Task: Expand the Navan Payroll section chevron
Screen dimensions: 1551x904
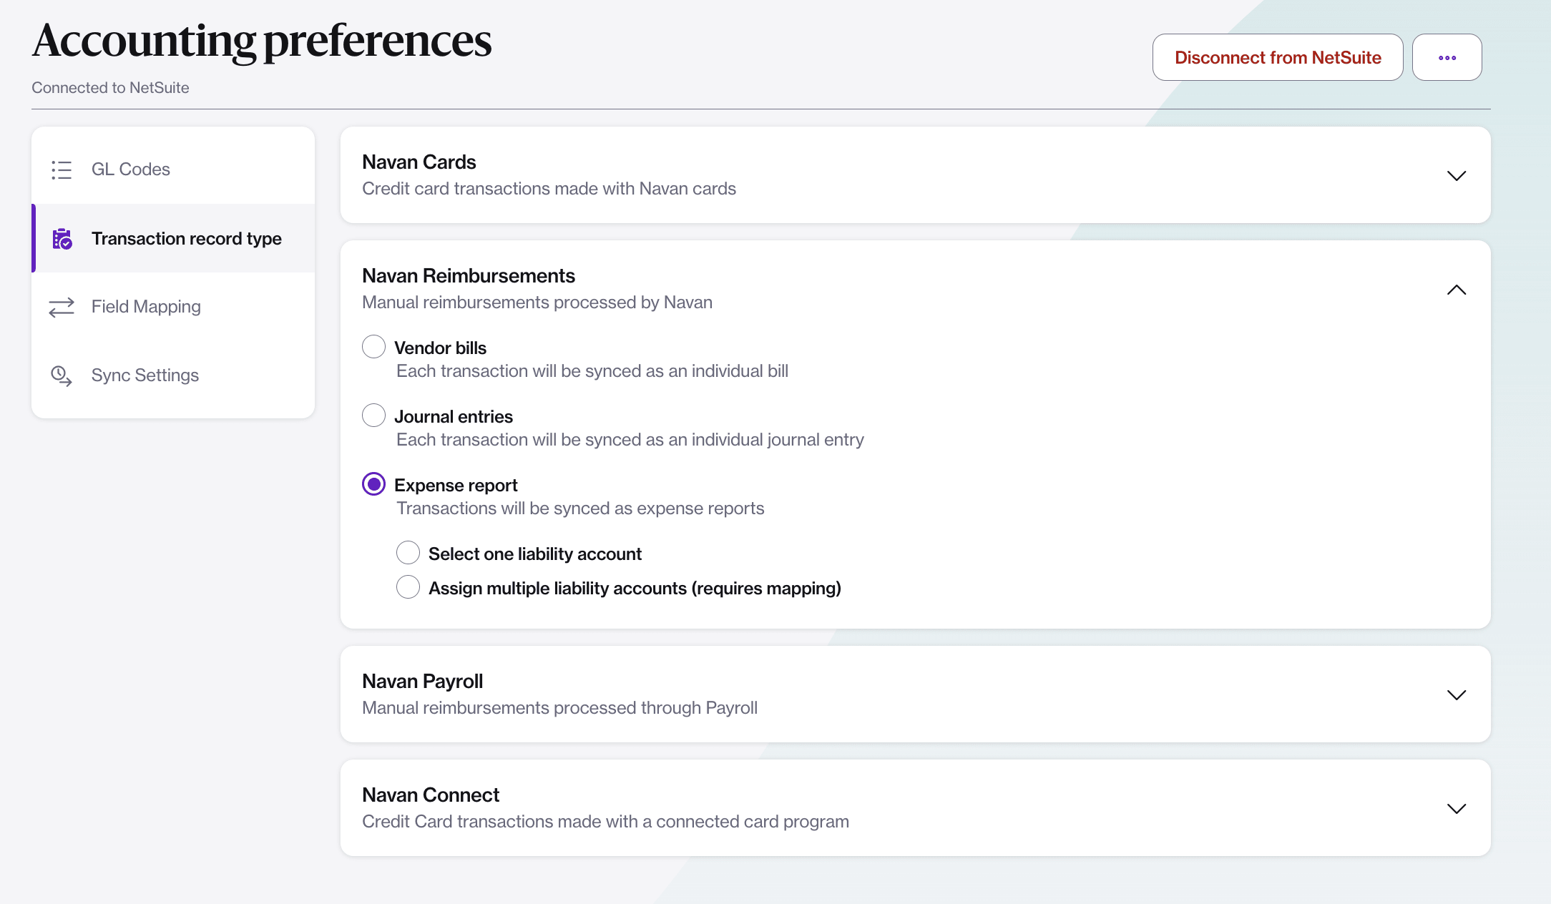Action: pyautogui.click(x=1457, y=695)
